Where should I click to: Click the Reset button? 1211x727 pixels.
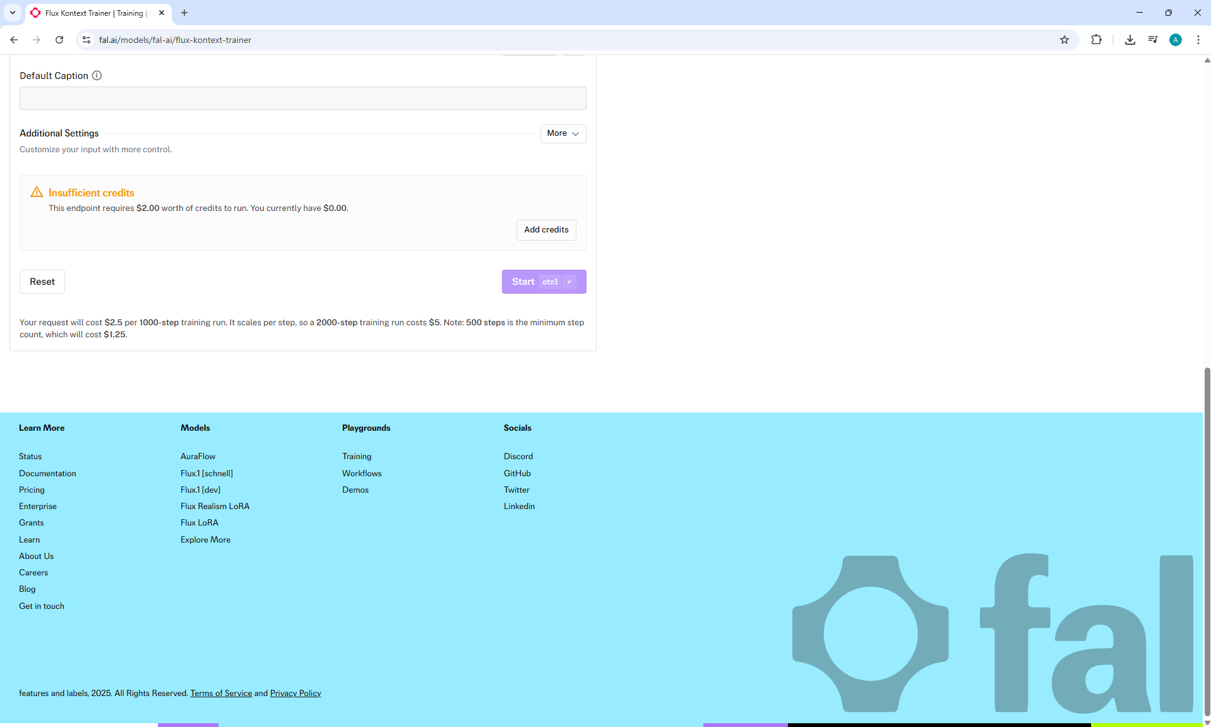[x=42, y=282]
